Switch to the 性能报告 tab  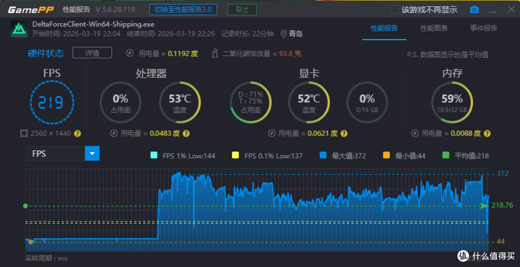[384, 28]
